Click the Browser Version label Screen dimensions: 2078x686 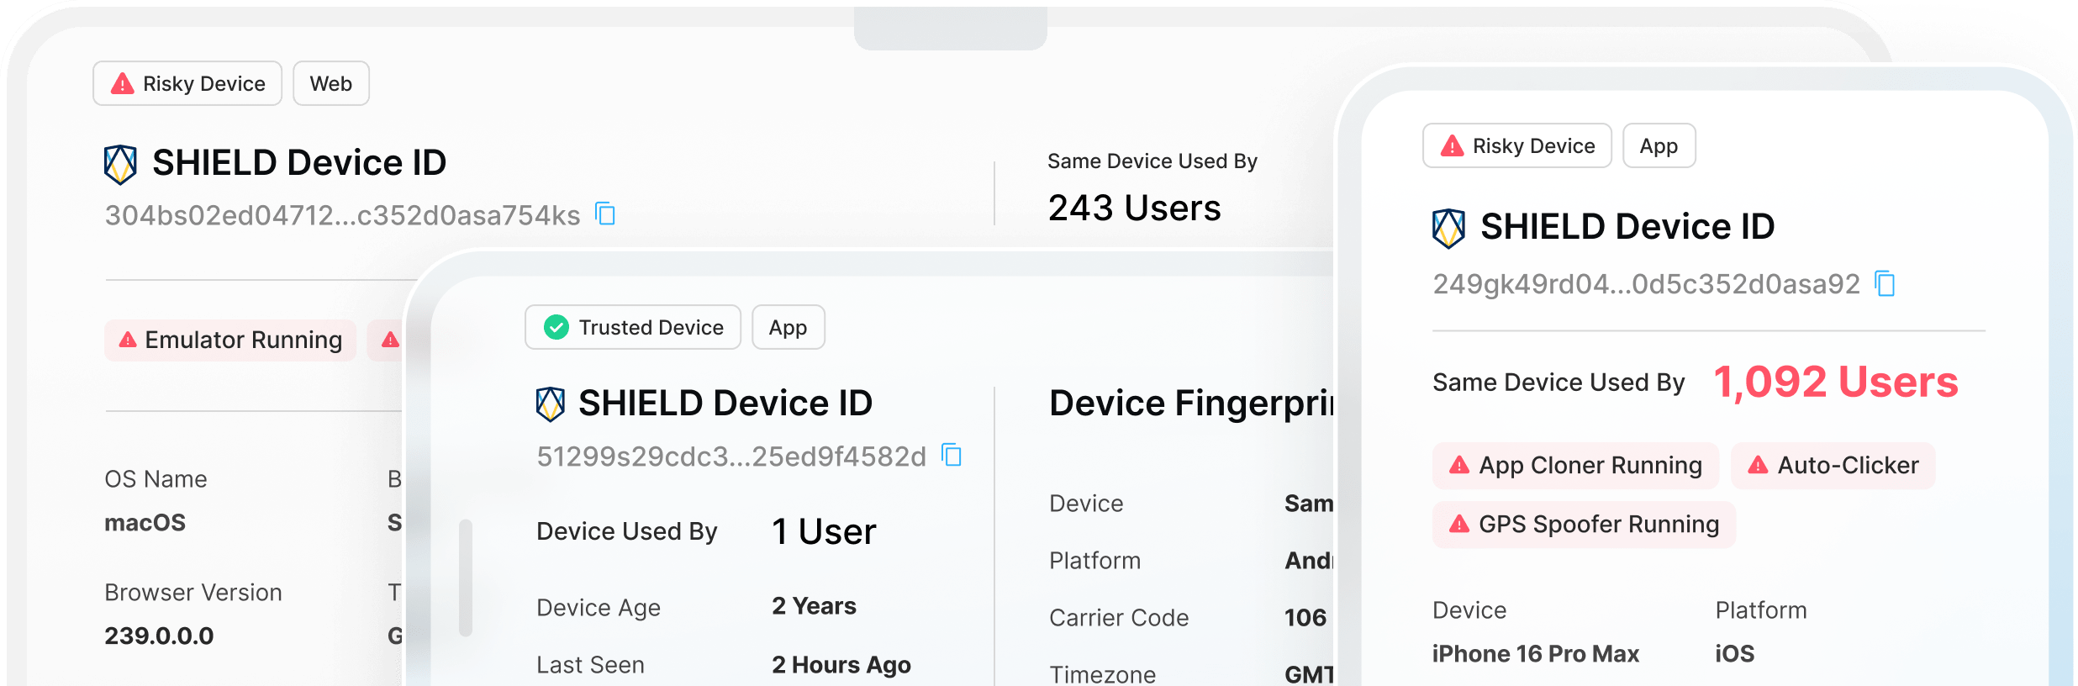(193, 593)
